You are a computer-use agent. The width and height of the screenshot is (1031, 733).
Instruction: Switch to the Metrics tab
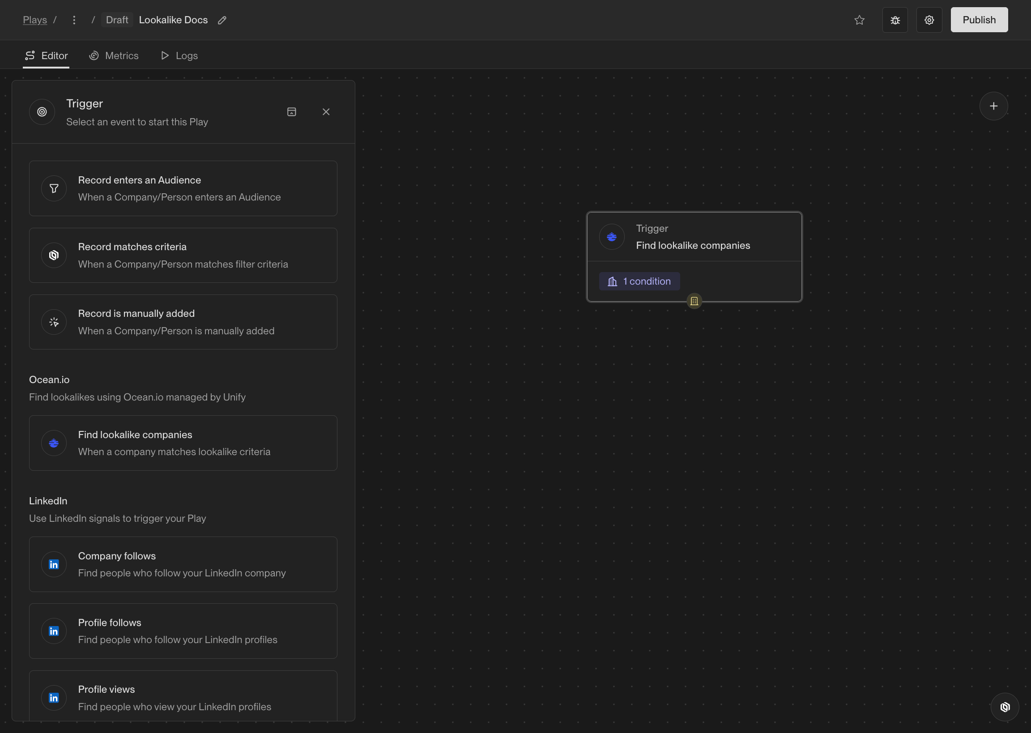tap(114, 55)
